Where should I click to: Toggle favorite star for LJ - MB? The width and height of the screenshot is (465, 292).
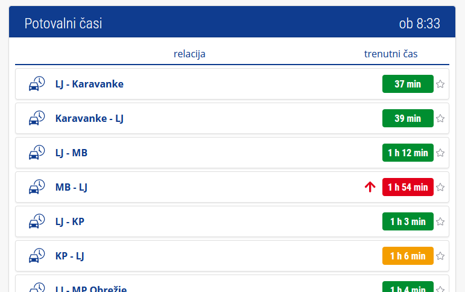click(440, 153)
